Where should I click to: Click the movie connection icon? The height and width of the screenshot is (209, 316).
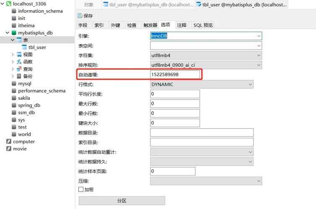(x=9, y=148)
